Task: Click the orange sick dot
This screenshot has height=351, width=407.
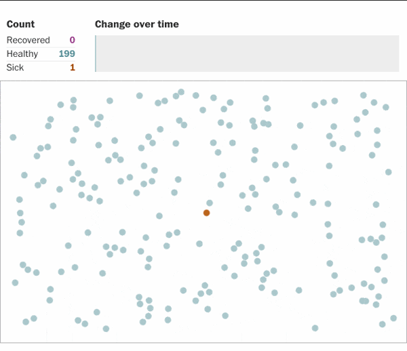Action: (x=206, y=213)
